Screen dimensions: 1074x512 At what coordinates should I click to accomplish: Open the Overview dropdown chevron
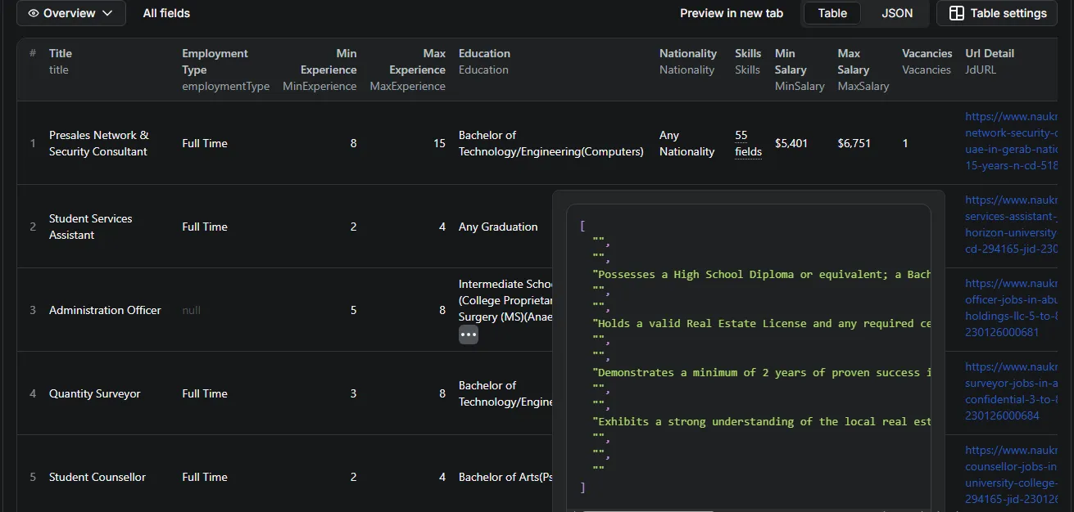coord(108,13)
